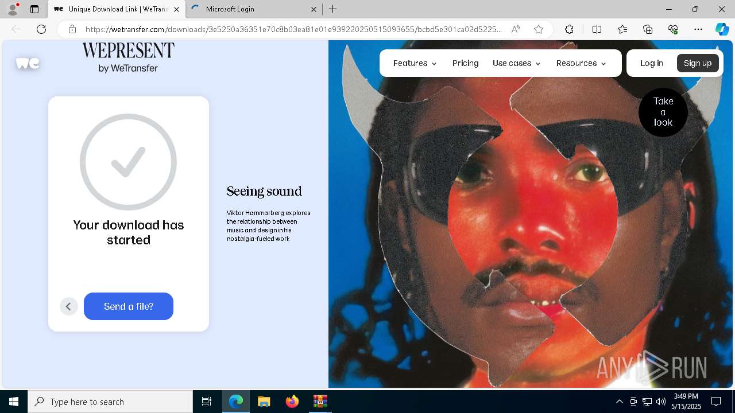This screenshot has width=735, height=413.
Task: Add this page to favorites star
Action: (539, 29)
